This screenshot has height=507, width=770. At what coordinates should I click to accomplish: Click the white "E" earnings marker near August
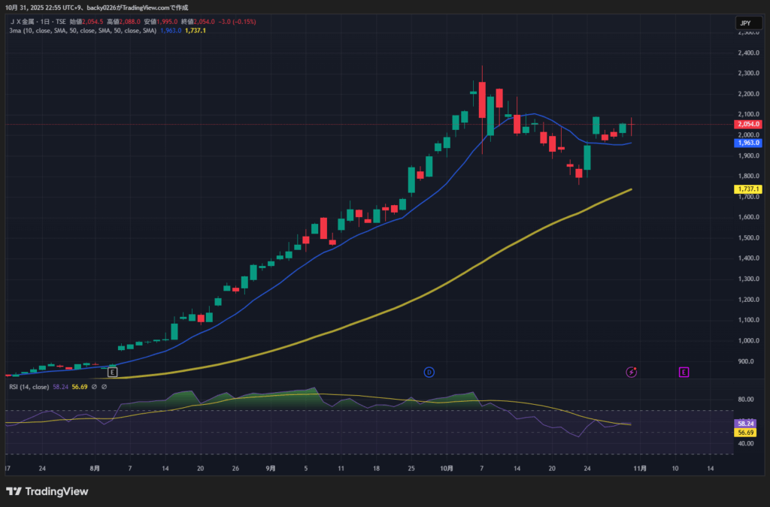pos(112,372)
